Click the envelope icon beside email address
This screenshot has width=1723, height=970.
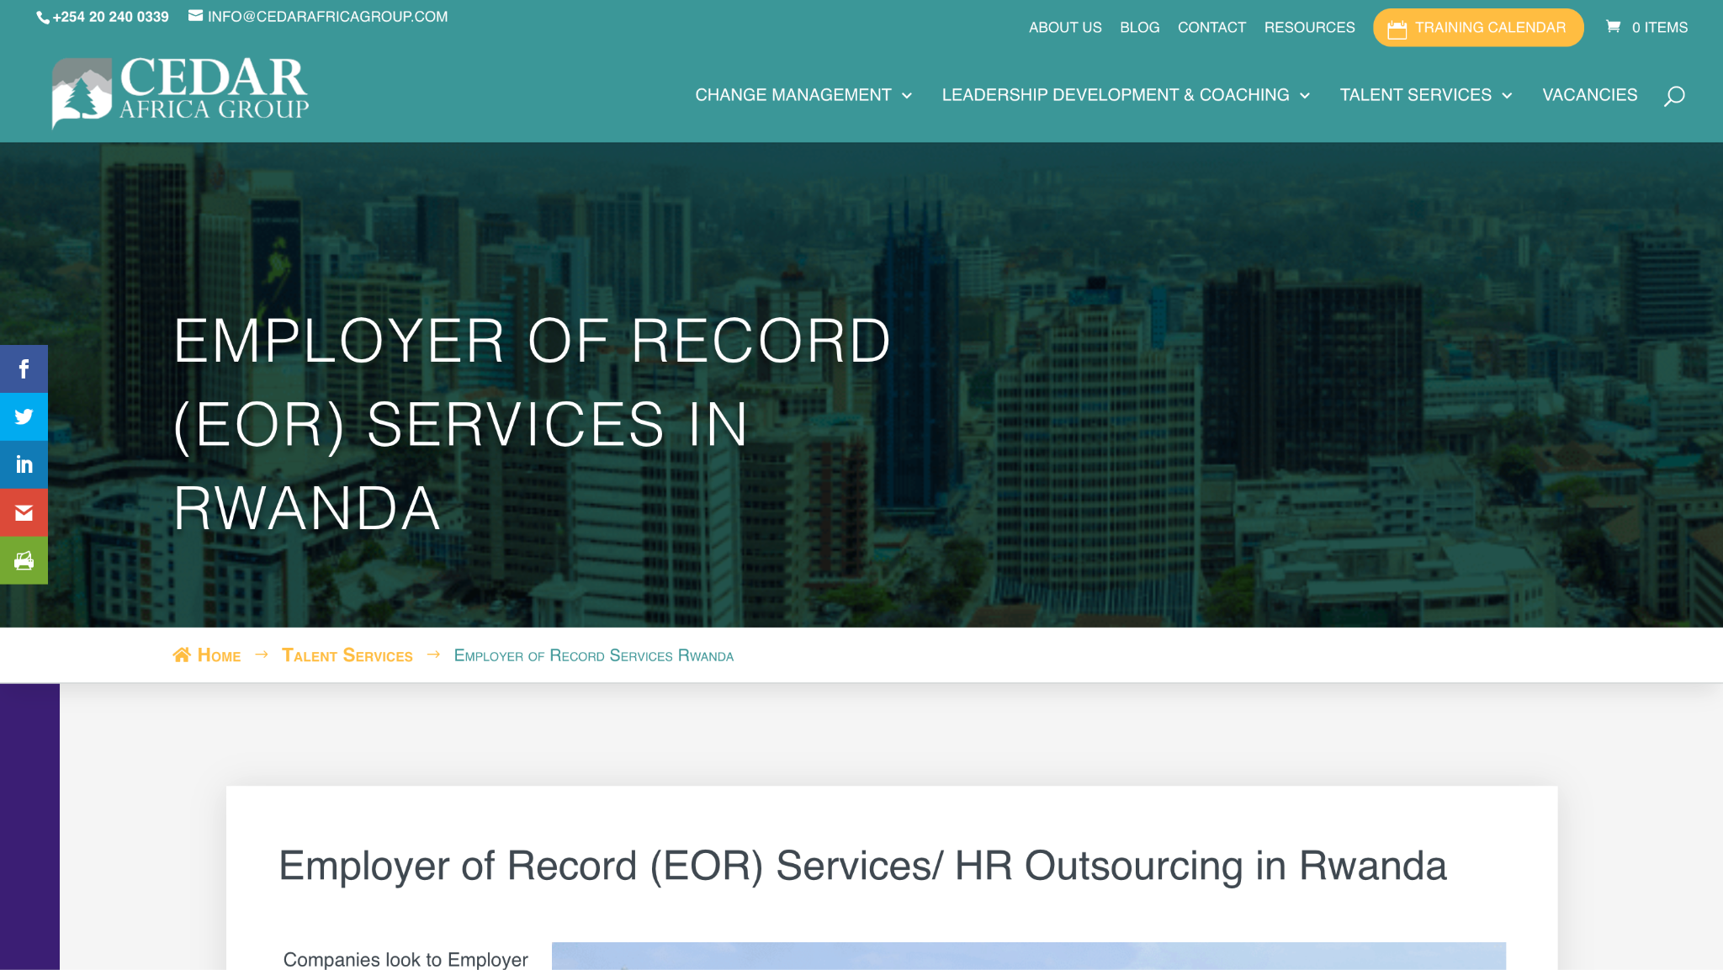point(196,15)
